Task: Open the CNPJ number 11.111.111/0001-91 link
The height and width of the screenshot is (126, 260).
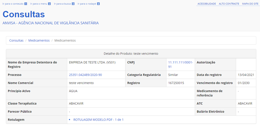Action: click(x=180, y=64)
